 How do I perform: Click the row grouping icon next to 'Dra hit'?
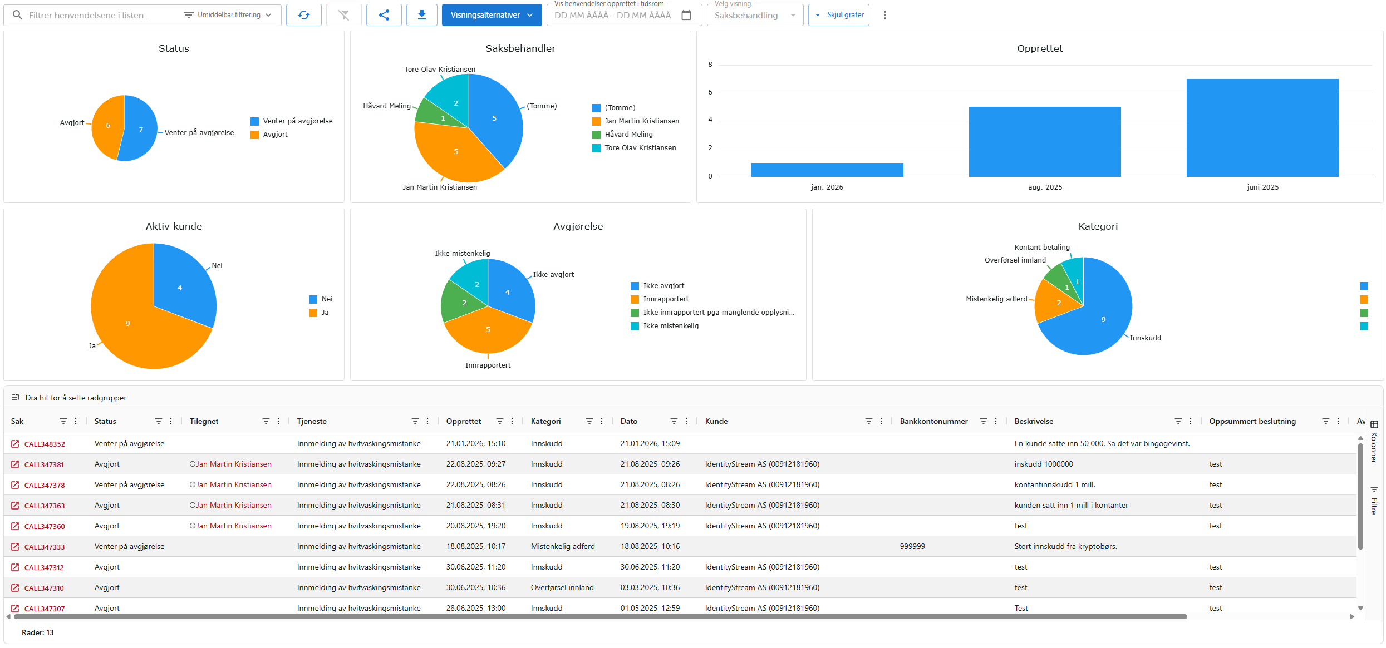[x=16, y=397]
